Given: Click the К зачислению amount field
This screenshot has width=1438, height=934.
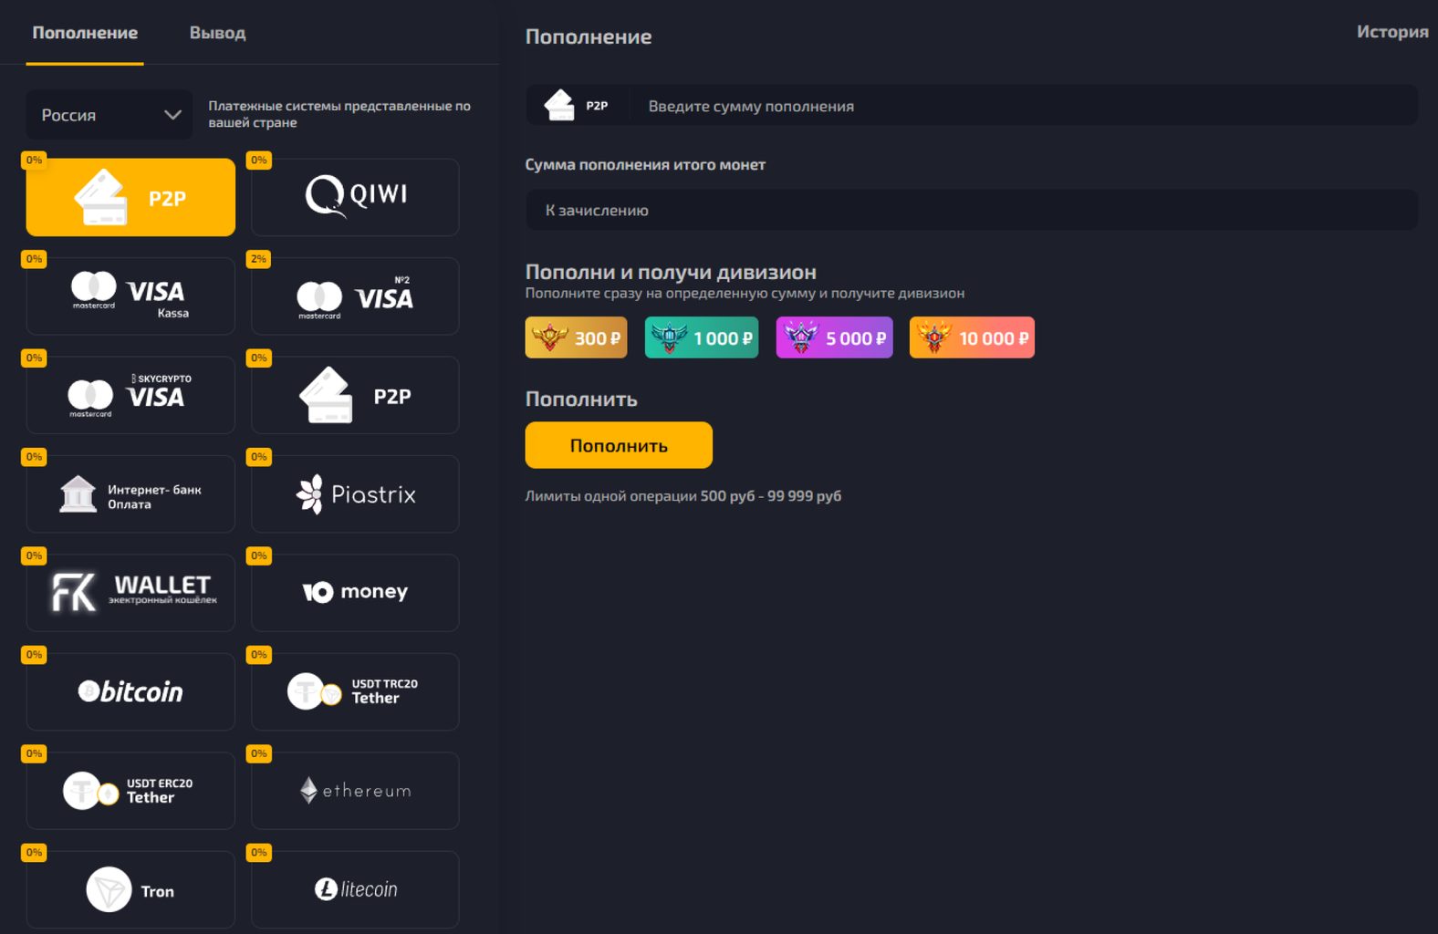Looking at the screenshot, I should (x=972, y=210).
